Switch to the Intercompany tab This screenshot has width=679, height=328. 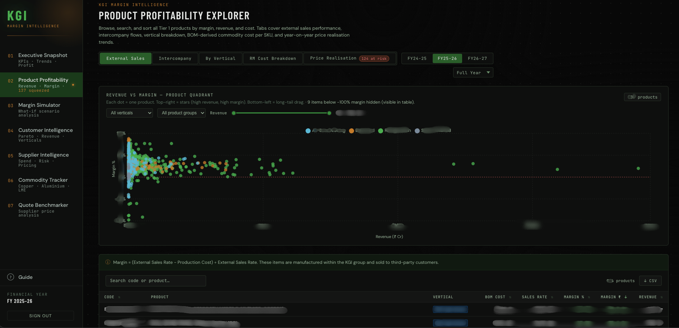tap(175, 58)
